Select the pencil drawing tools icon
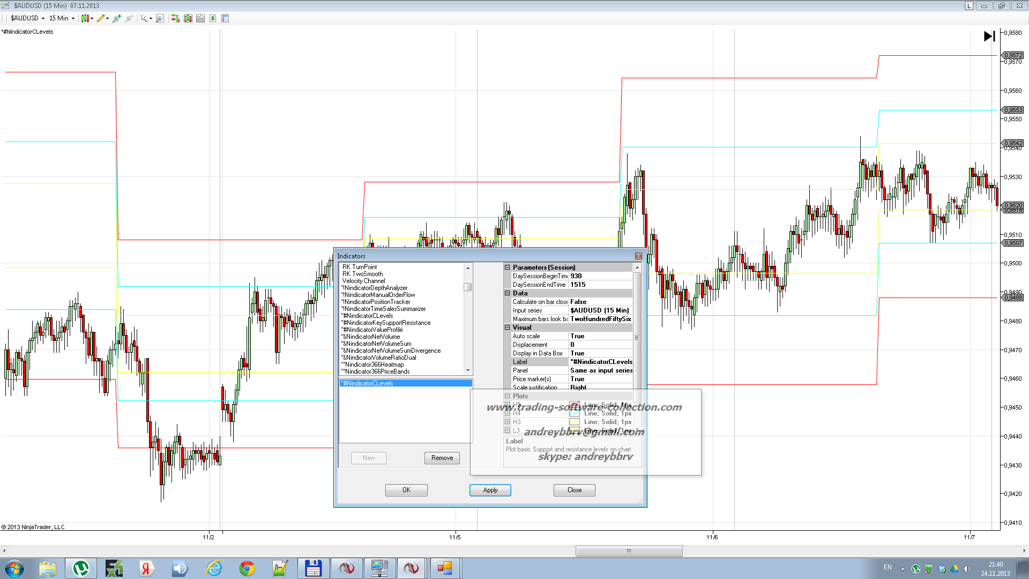 click(101, 18)
